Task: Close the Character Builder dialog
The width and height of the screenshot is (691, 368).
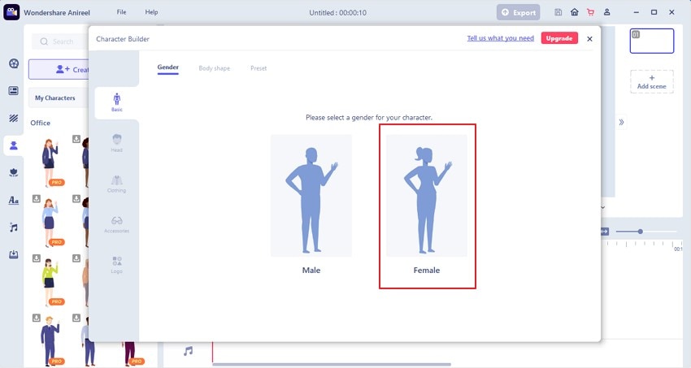Action: coord(589,39)
